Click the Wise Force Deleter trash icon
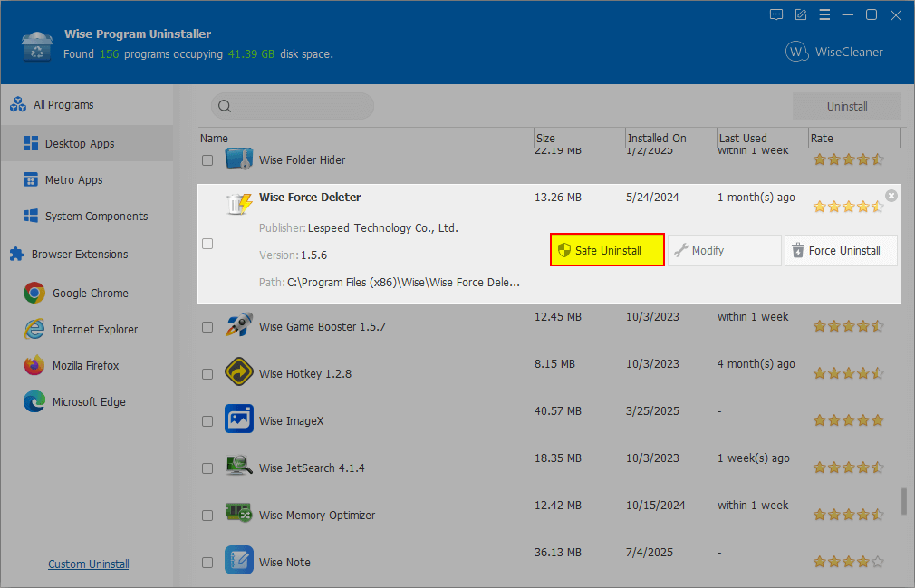This screenshot has height=588, width=915. 238,203
